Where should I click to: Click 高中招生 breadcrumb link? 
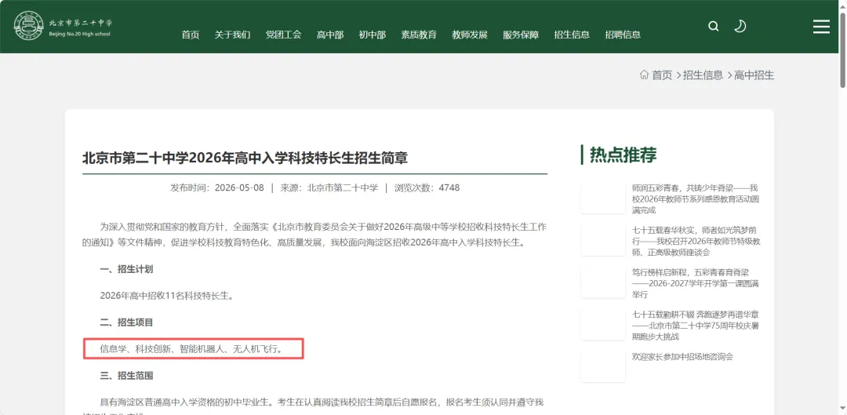(754, 75)
